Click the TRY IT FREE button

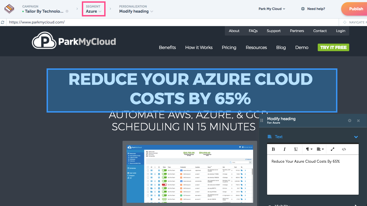click(333, 47)
